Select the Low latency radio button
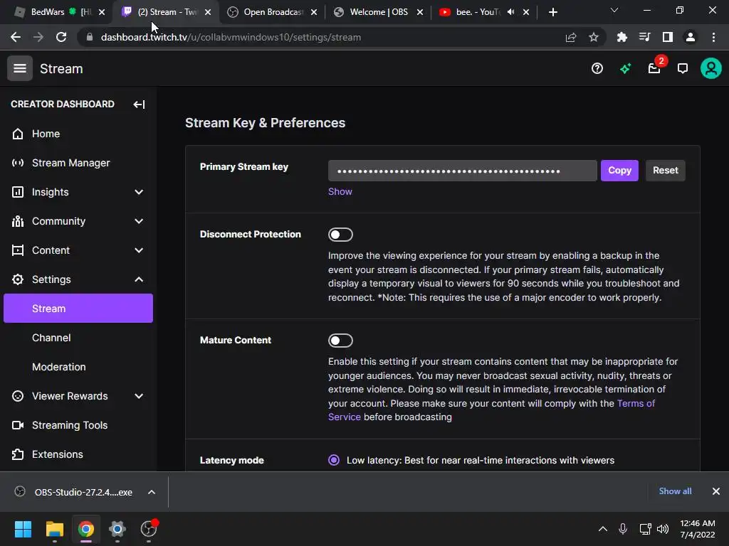This screenshot has width=729, height=546. point(334,460)
